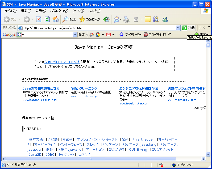This screenshot has height=169, width=212.
Task: Print the page with printer icon
Action: click(126, 19)
